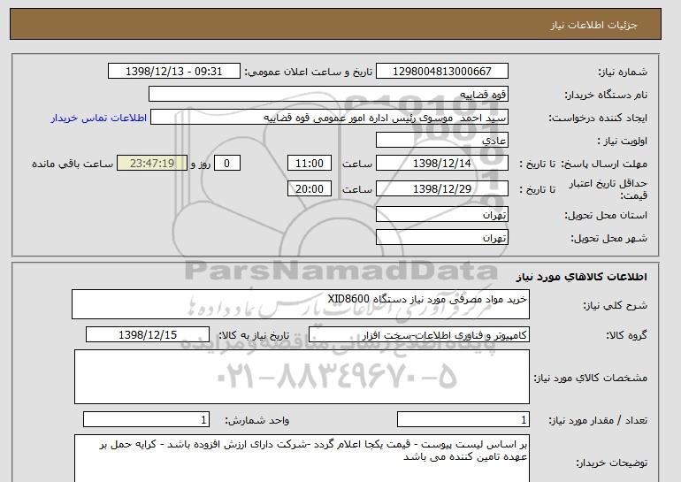Click the response deadline date field 1398/12/14

pyautogui.click(x=441, y=164)
